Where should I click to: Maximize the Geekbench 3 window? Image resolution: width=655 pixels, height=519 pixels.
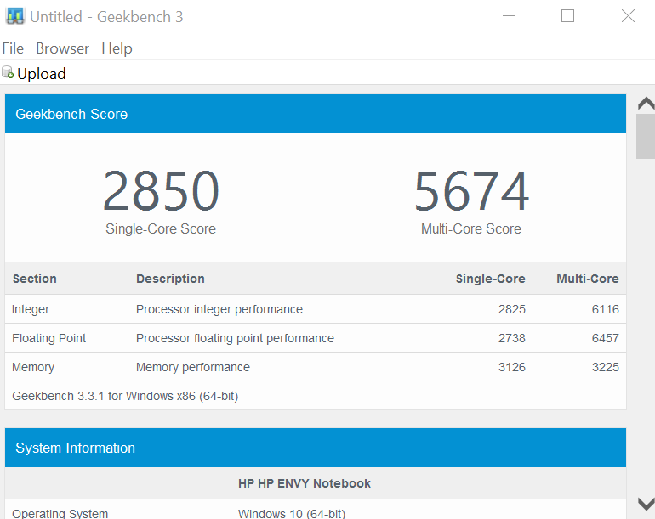pos(567,16)
